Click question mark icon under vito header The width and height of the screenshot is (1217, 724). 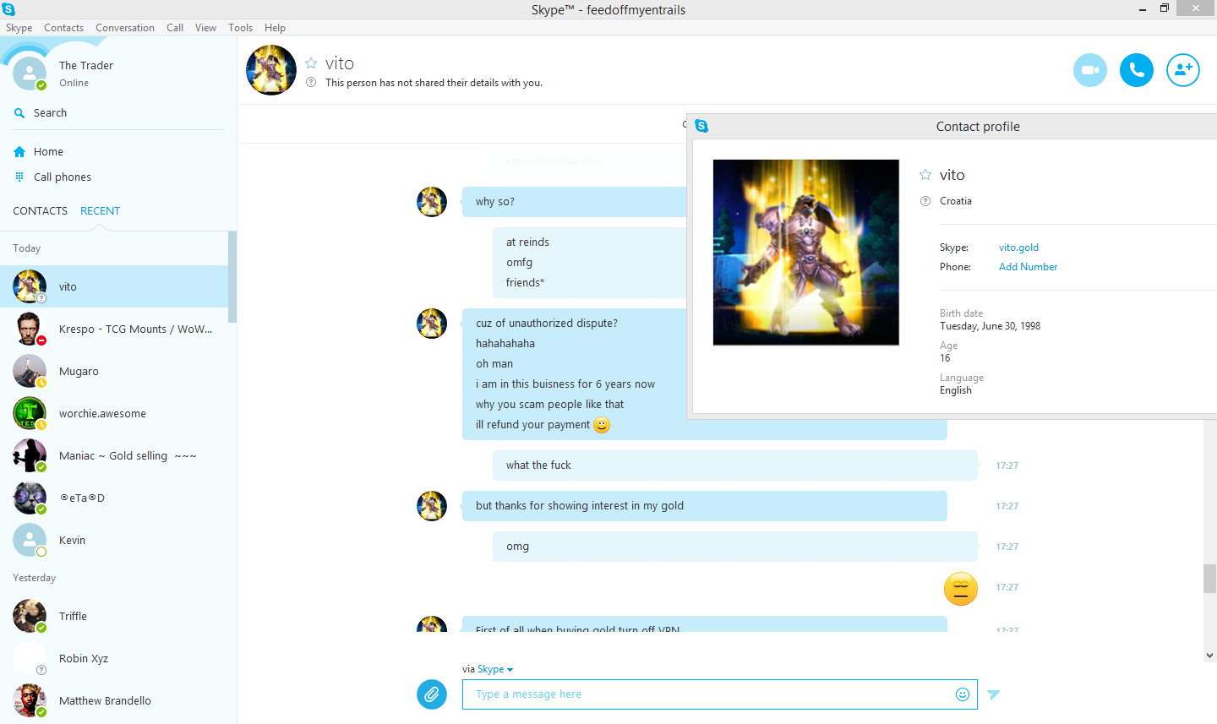(311, 83)
